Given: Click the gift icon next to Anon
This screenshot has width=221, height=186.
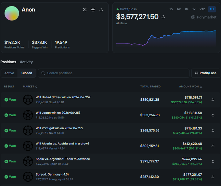Looking at the screenshot, I should tap(93, 10).
